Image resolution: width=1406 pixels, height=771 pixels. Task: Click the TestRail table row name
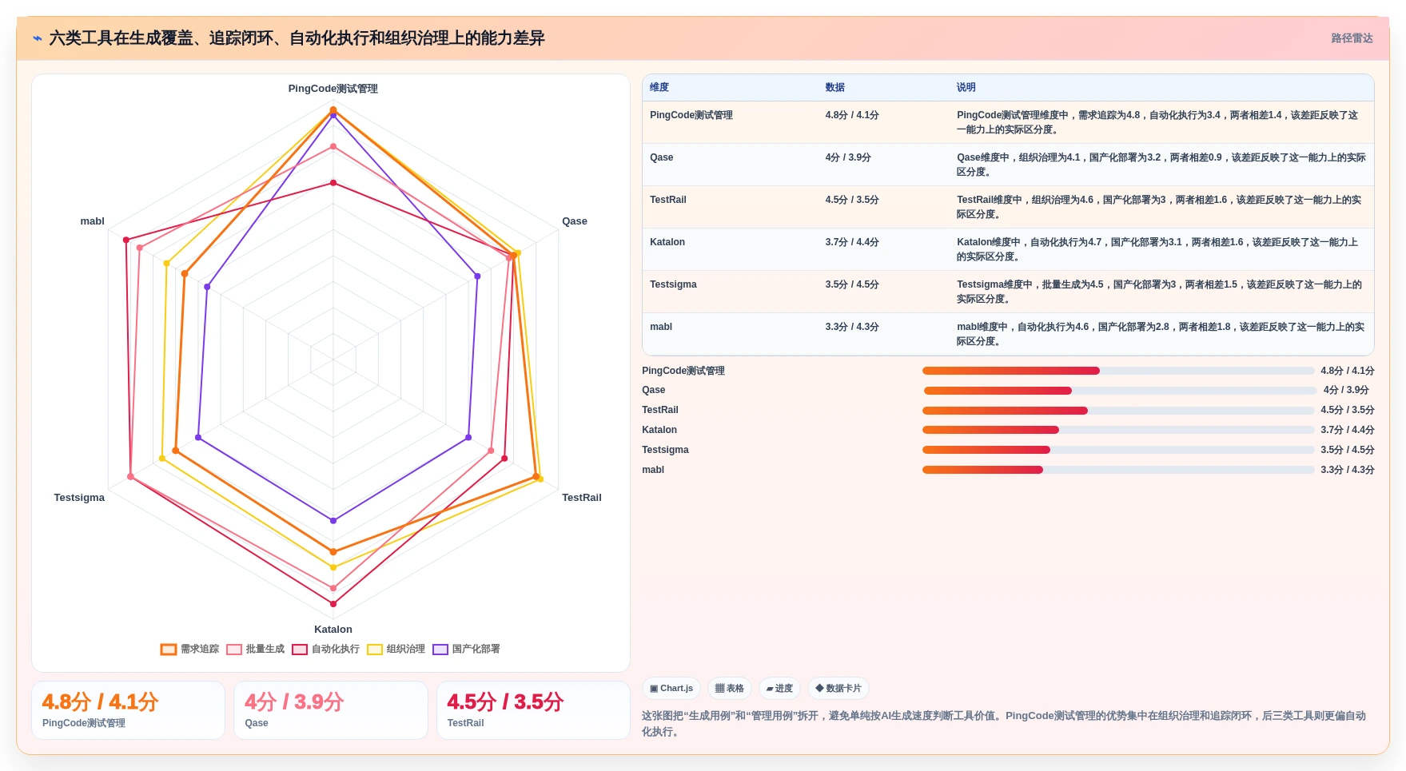(668, 200)
